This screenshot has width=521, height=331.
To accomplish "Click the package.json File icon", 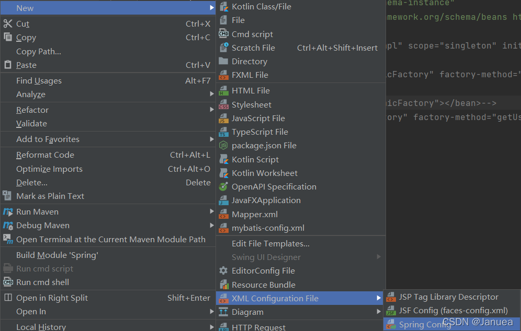I will coord(223,146).
